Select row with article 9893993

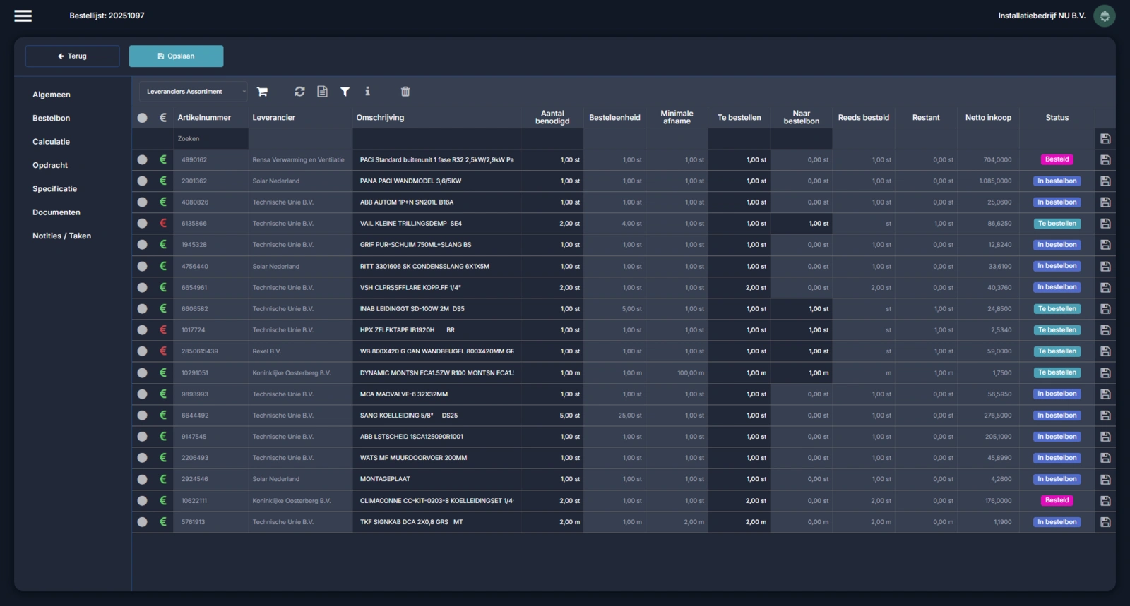pyautogui.click(x=143, y=394)
